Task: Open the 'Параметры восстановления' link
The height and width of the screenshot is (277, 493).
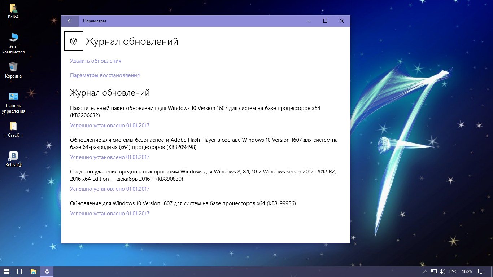Action: click(x=105, y=75)
